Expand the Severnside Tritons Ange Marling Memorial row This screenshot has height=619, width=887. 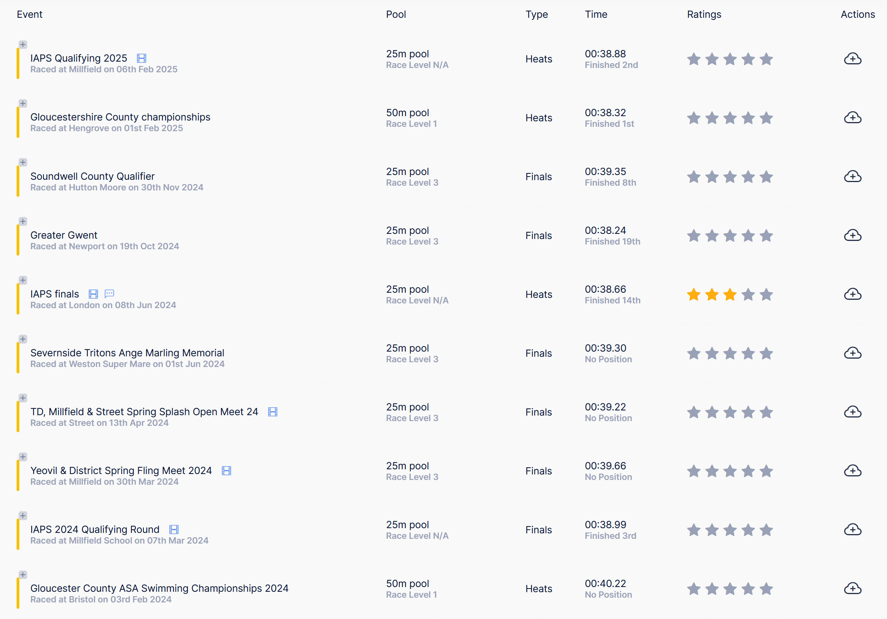point(23,339)
